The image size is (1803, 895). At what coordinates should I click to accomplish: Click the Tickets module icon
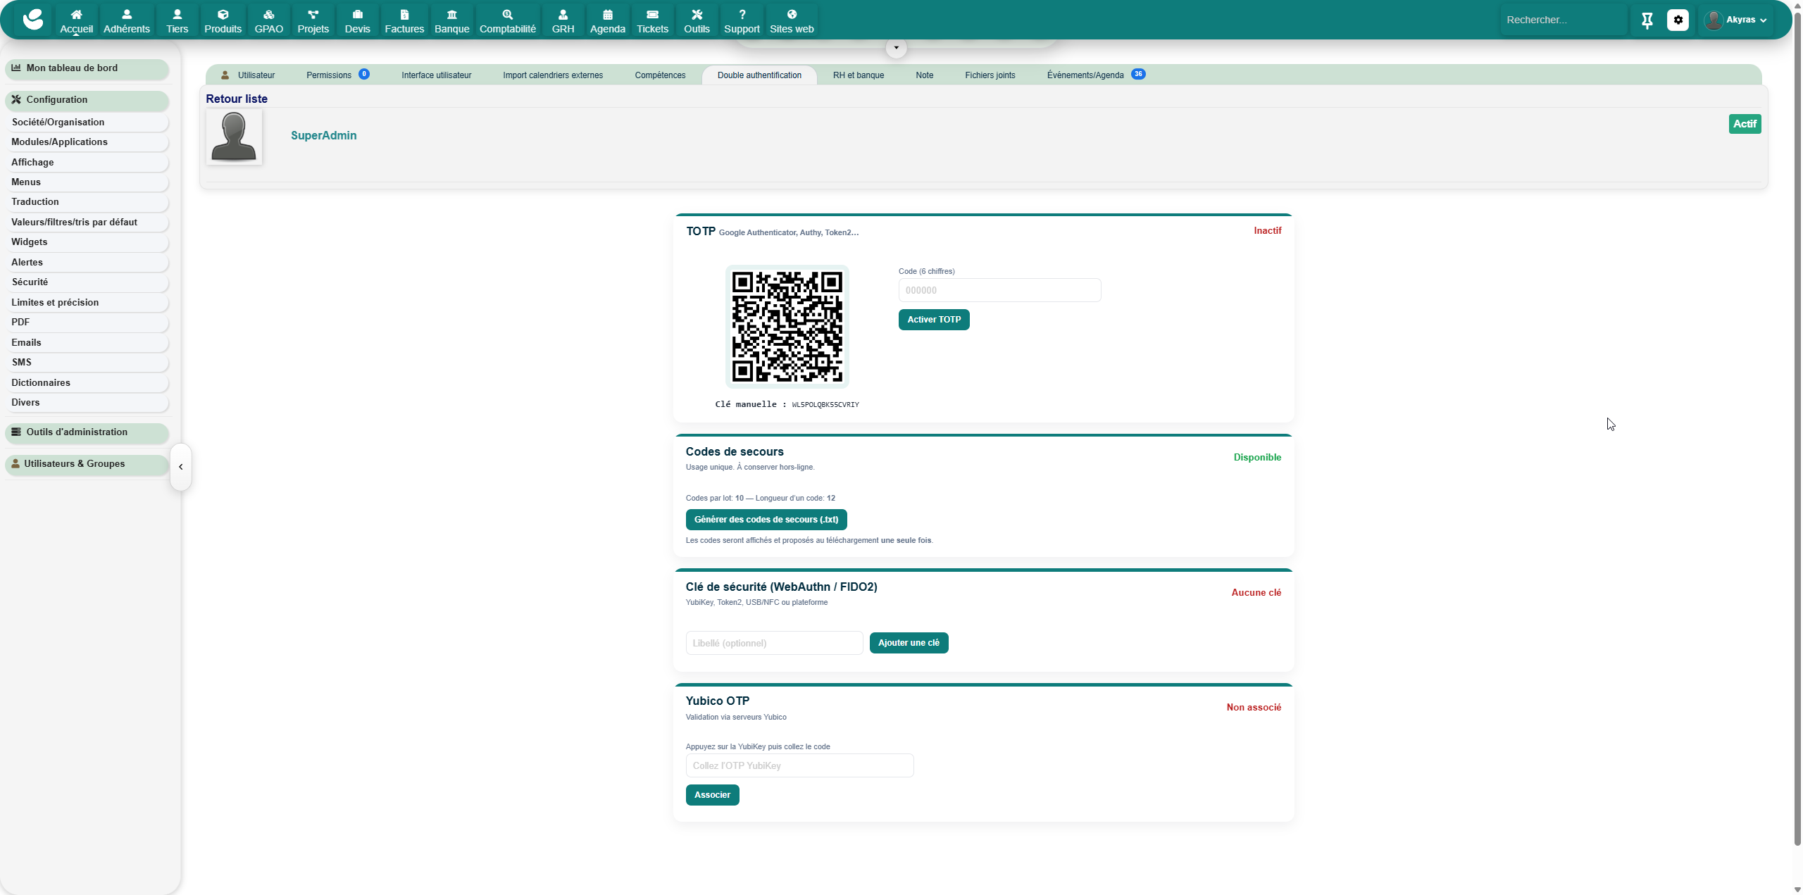[x=652, y=15]
